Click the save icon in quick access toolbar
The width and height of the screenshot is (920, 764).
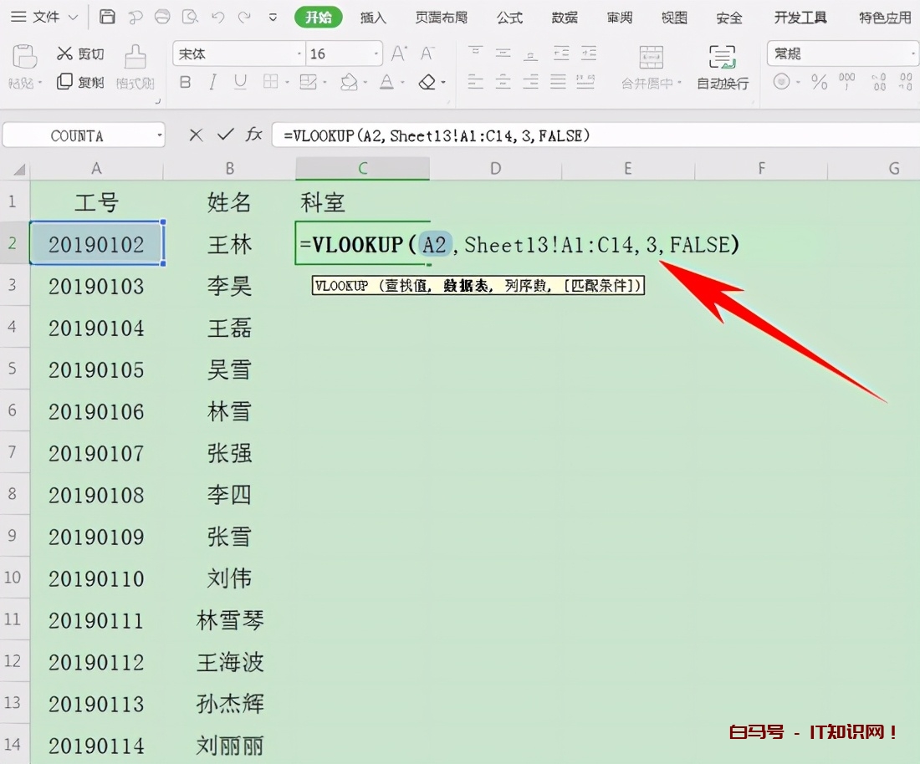tap(107, 17)
